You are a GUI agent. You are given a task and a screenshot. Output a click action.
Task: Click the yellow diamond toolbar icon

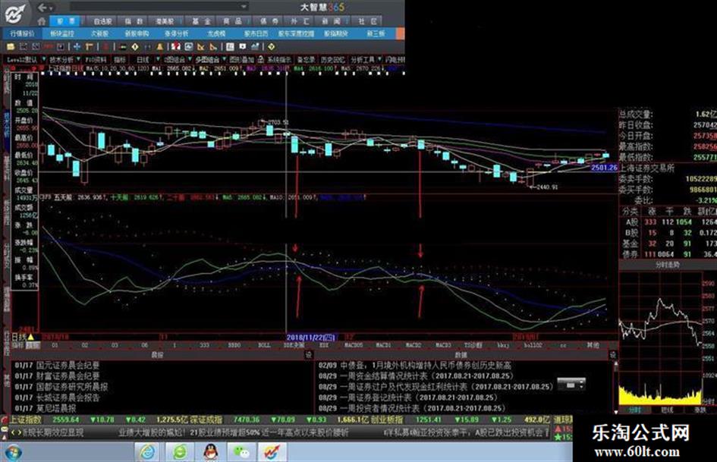click(135, 47)
